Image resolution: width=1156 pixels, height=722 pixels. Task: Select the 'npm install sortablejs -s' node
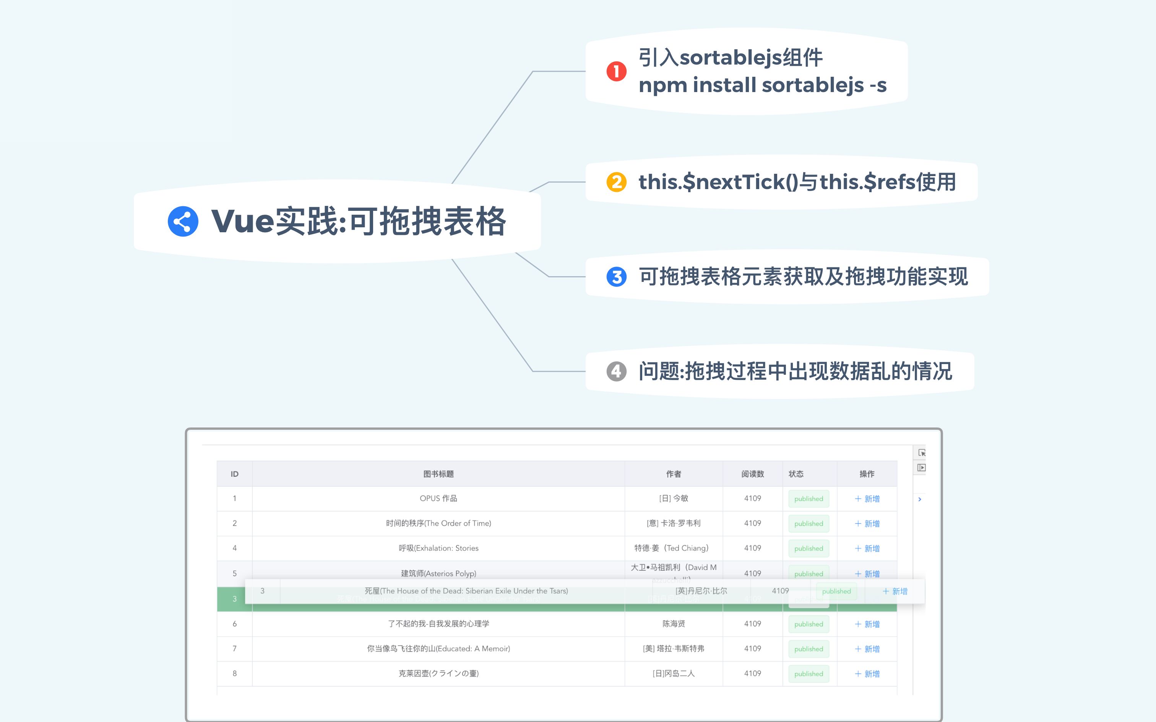pyautogui.click(x=747, y=71)
